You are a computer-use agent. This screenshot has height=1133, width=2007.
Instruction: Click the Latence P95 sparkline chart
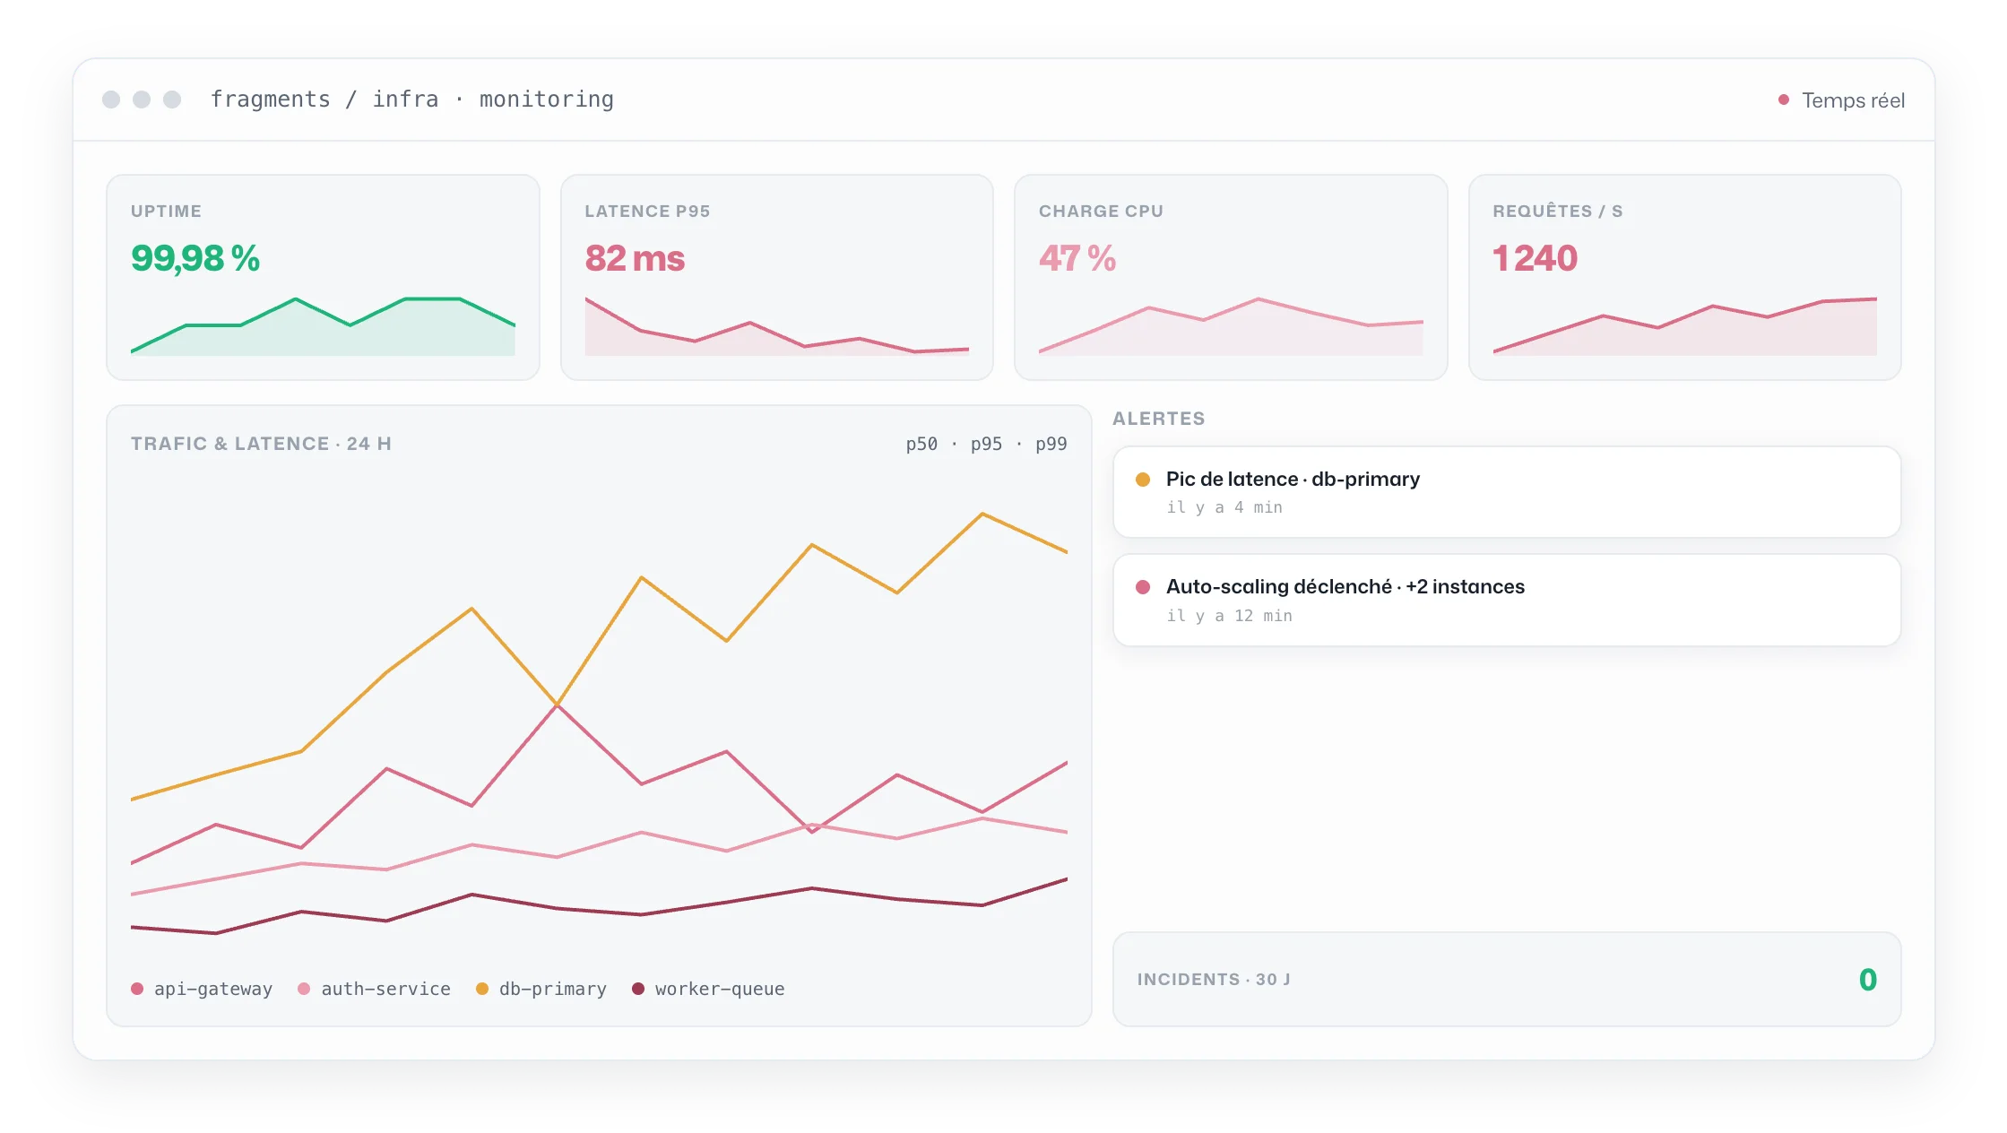[x=777, y=326]
